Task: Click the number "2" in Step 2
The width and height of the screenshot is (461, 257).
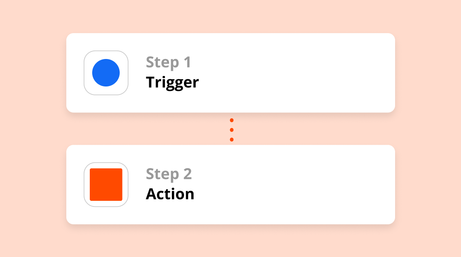Action: [188, 174]
